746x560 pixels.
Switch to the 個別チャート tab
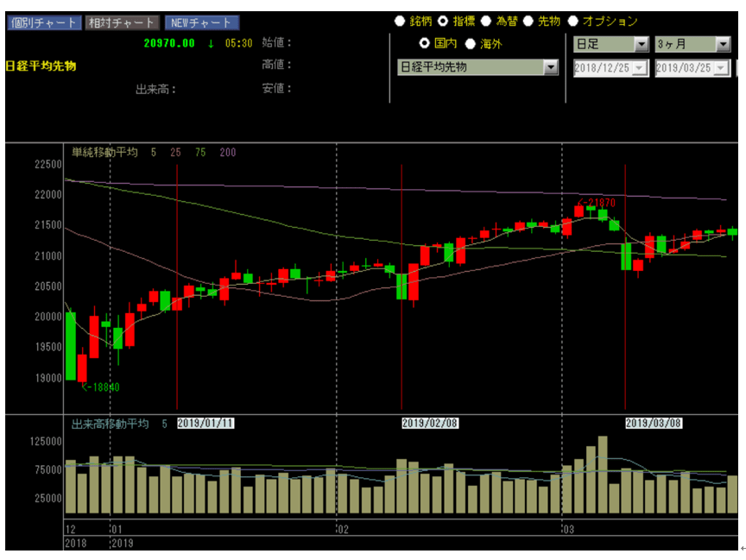pyautogui.click(x=44, y=23)
